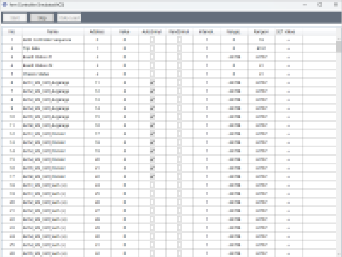This screenshot has width=342, height=257.
Task: Click the Name column header
Action: [53, 31]
